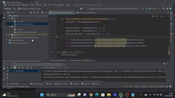The image size is (175, 98).
Task: Click the JetBrains Toolbox icon in toolbar
Action: click(171, 9)
